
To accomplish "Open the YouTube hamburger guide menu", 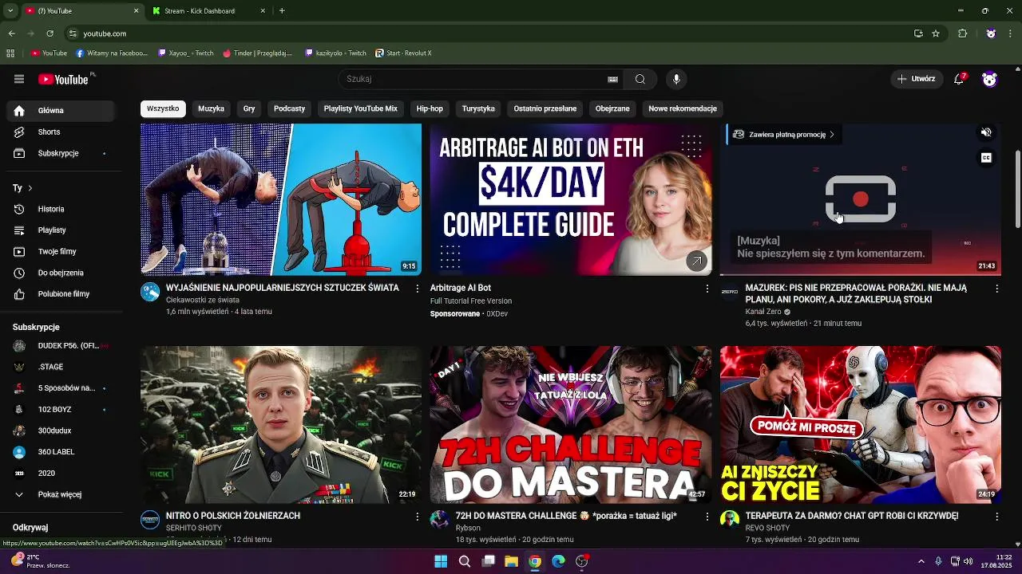I will [x=19, y=79].
